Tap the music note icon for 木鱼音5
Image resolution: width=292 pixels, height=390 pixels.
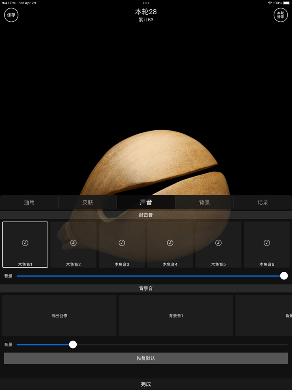point(219,243)
